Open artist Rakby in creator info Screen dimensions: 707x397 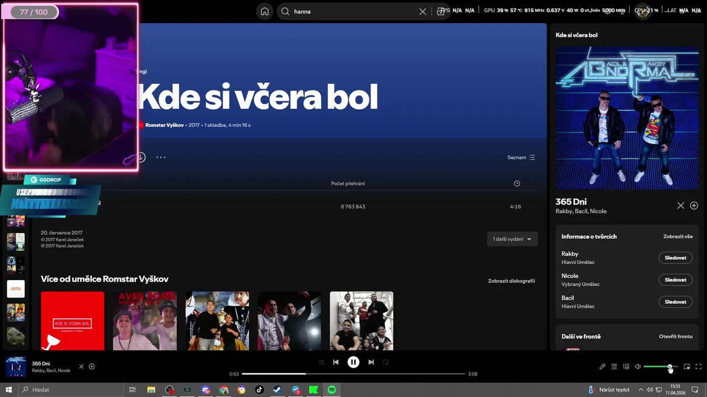(x=570, y=254)
